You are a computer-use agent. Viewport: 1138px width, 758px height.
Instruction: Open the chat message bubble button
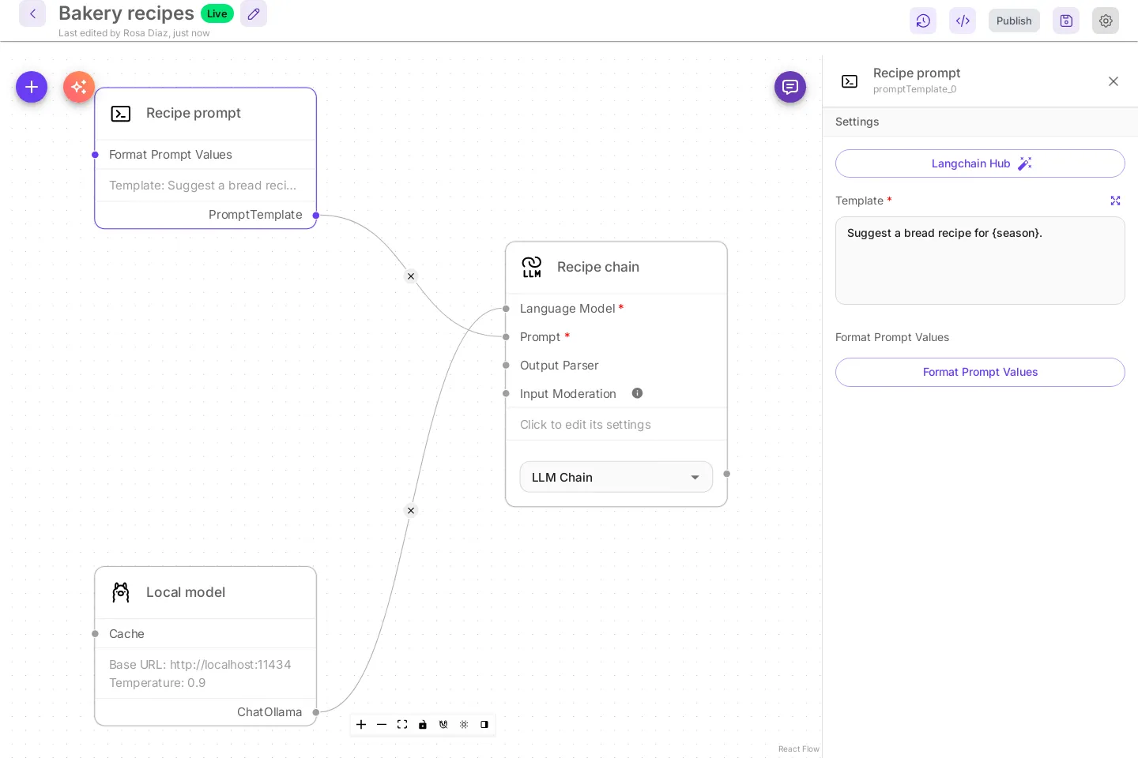coord(790,87)
